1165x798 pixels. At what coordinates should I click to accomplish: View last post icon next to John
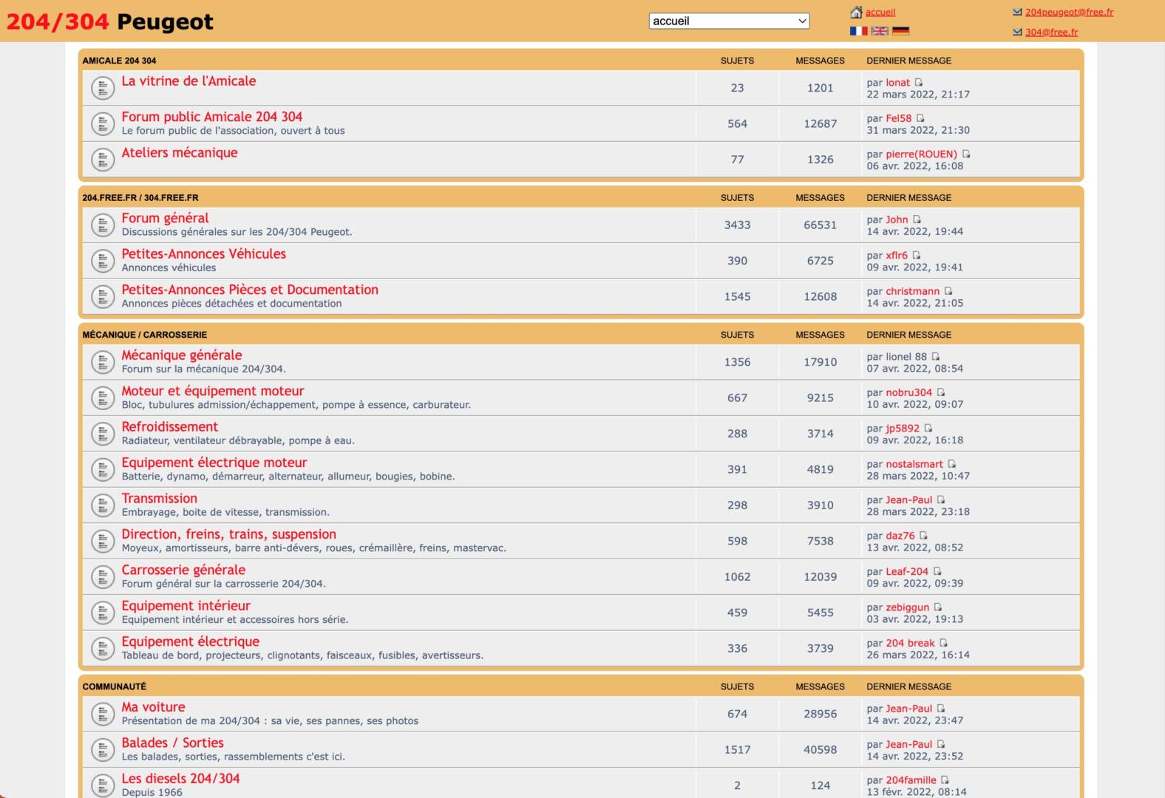pos(917,219)
